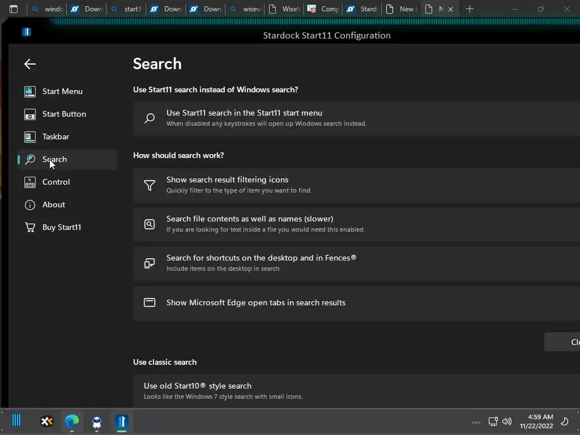Click the robot mascot taskbar icon

point(96,421)
